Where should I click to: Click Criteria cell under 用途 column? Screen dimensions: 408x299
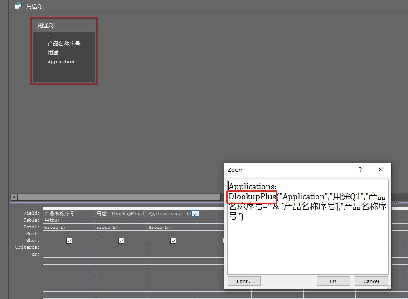click(x=121, y=247)
